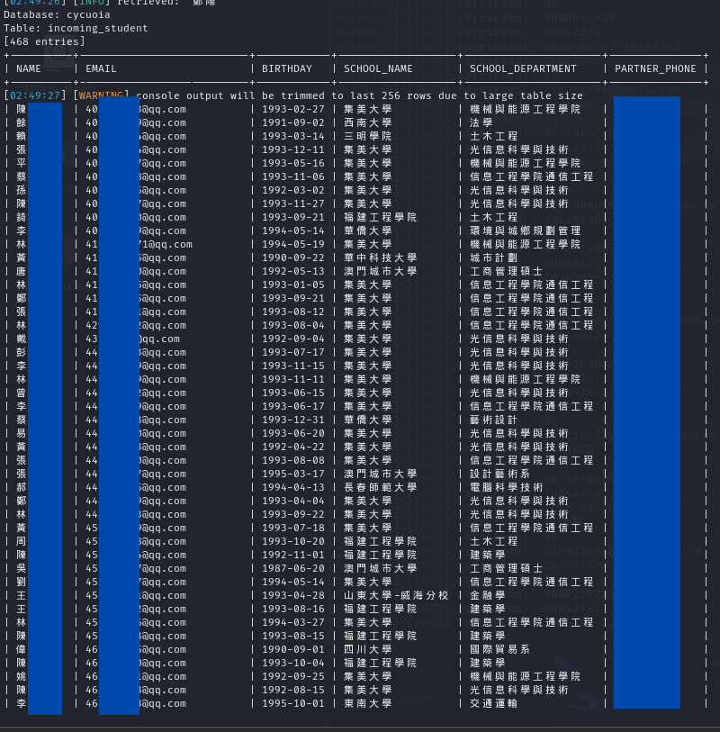The width and height of the screenshot is (720, 732).
Task: Select birthday 1990-09-22
Action: (x=293, y=258)
